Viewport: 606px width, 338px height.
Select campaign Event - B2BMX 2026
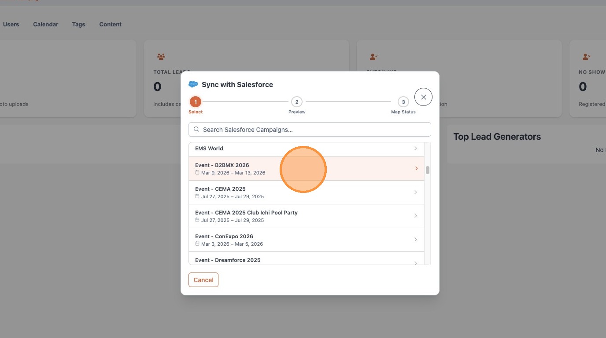pos(222,165)
